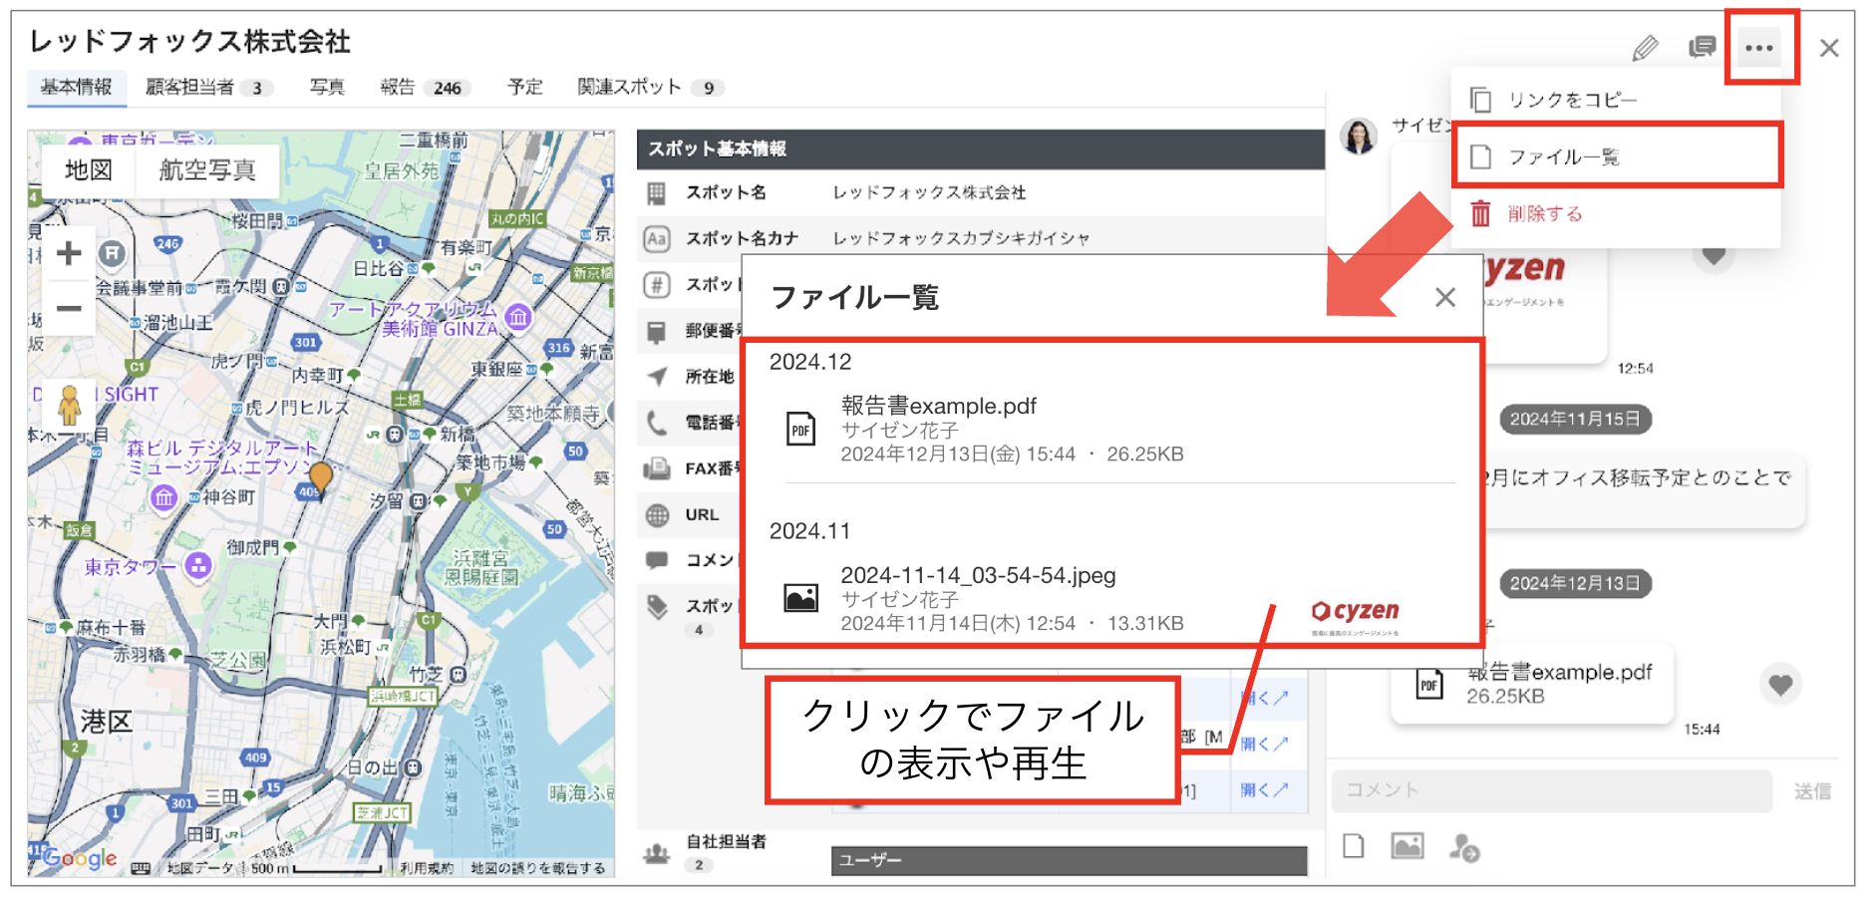1874x911 pixels.
Task: Open the 関連スポット tab
Action: click(x=650, y=88)
